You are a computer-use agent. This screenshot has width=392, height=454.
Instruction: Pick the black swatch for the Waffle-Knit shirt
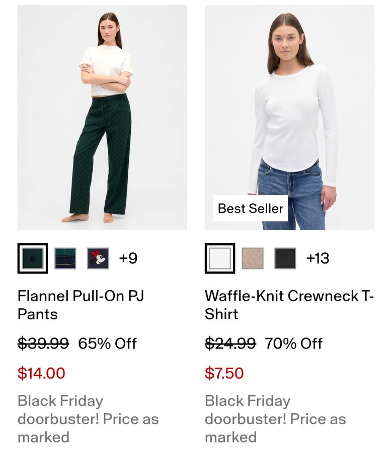pyautogui.click(x=285, y=258)
